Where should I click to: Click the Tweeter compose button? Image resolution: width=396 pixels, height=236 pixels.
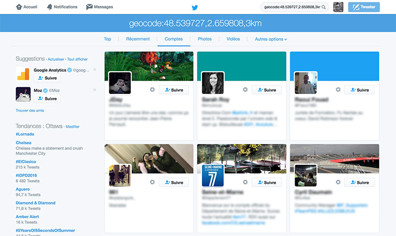pos(364,7)
